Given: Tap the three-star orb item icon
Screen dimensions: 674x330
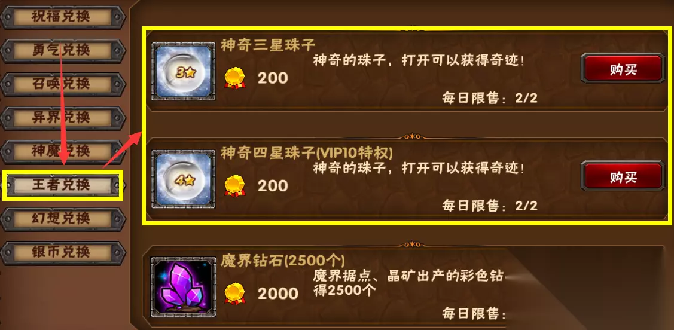Looking at the screenshot, I should click(184, 72).
